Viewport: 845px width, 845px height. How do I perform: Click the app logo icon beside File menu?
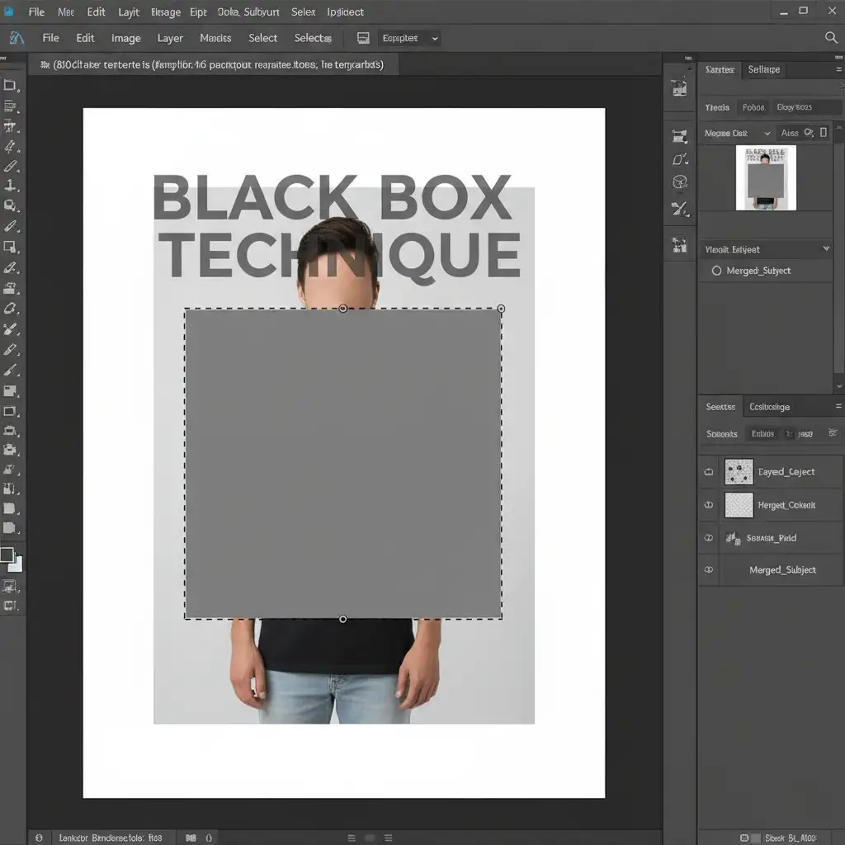point(17,38)
